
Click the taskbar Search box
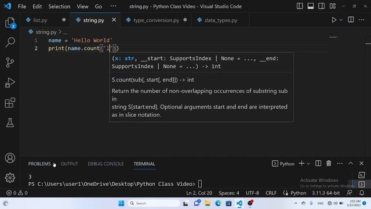click(x=154, y=203)
